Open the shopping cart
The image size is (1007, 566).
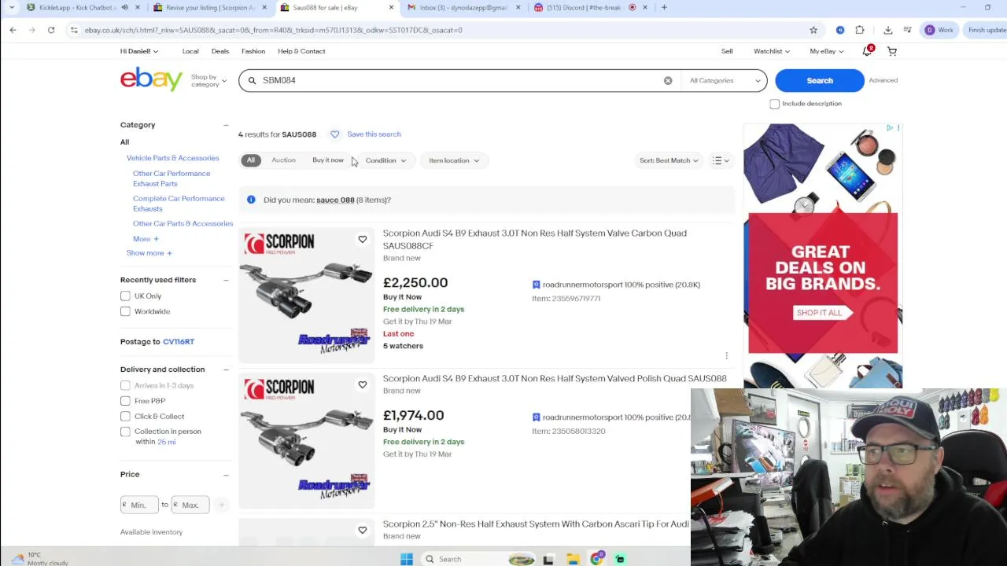[892, 51]
